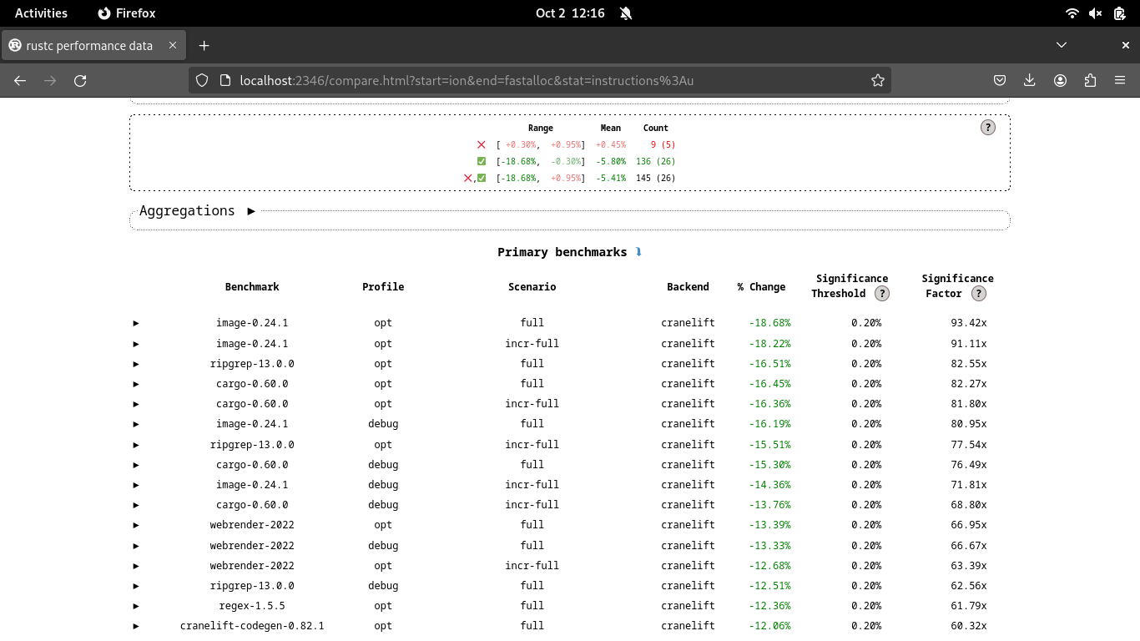Expand the cargo-0.60.0 opt incr-full row
Image resolution: width=1140 pixels, height=641 pixels.
coord(136,404)
